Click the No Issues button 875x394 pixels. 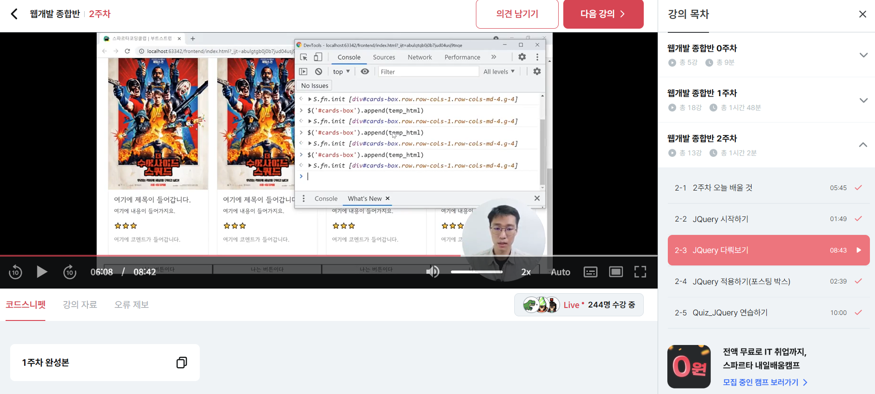pos(314,86)
